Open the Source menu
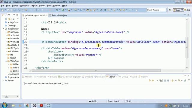 tap(15, 6)
